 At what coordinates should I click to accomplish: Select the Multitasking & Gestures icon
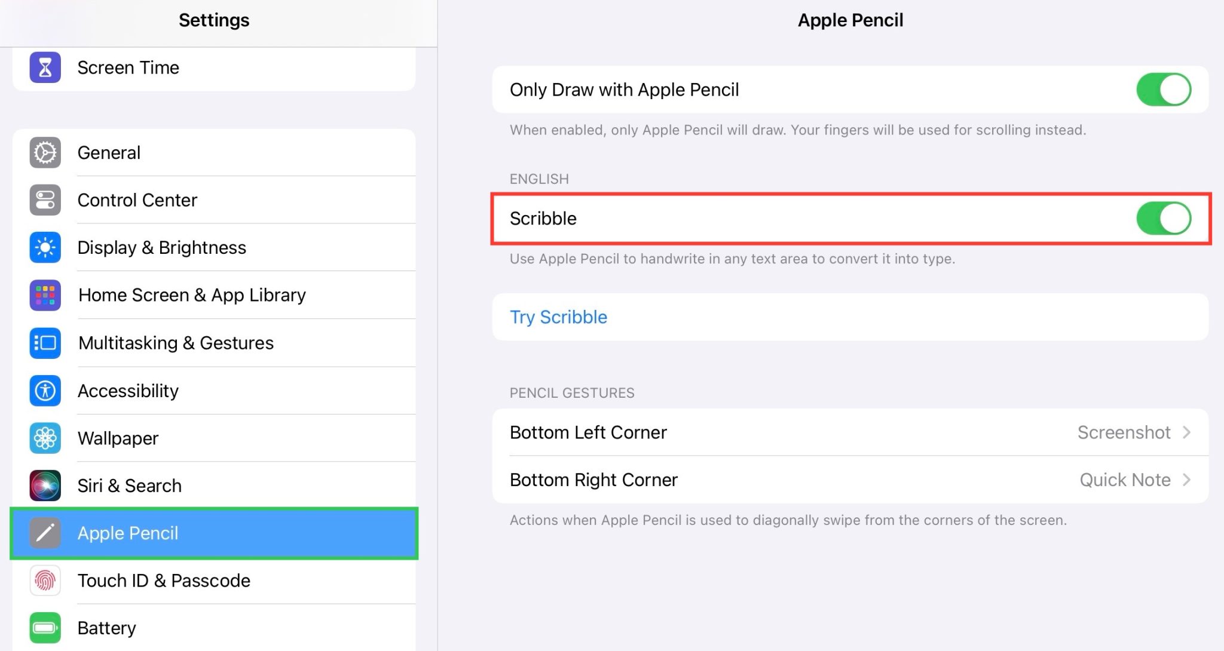point(44,343)
